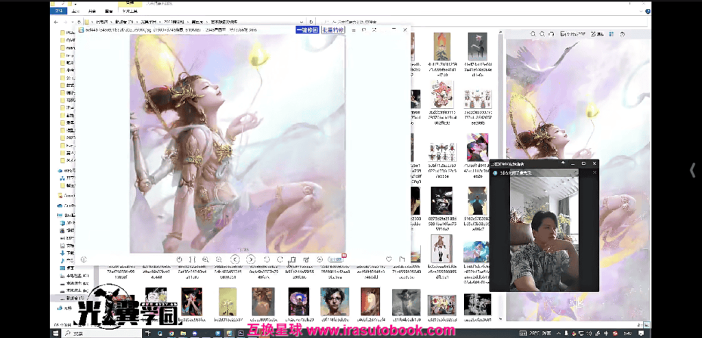This screenshot has width=702, height=338.
Task: Select the yellow-toned thumbnail in the bottom row
Action: coord(228,302)
